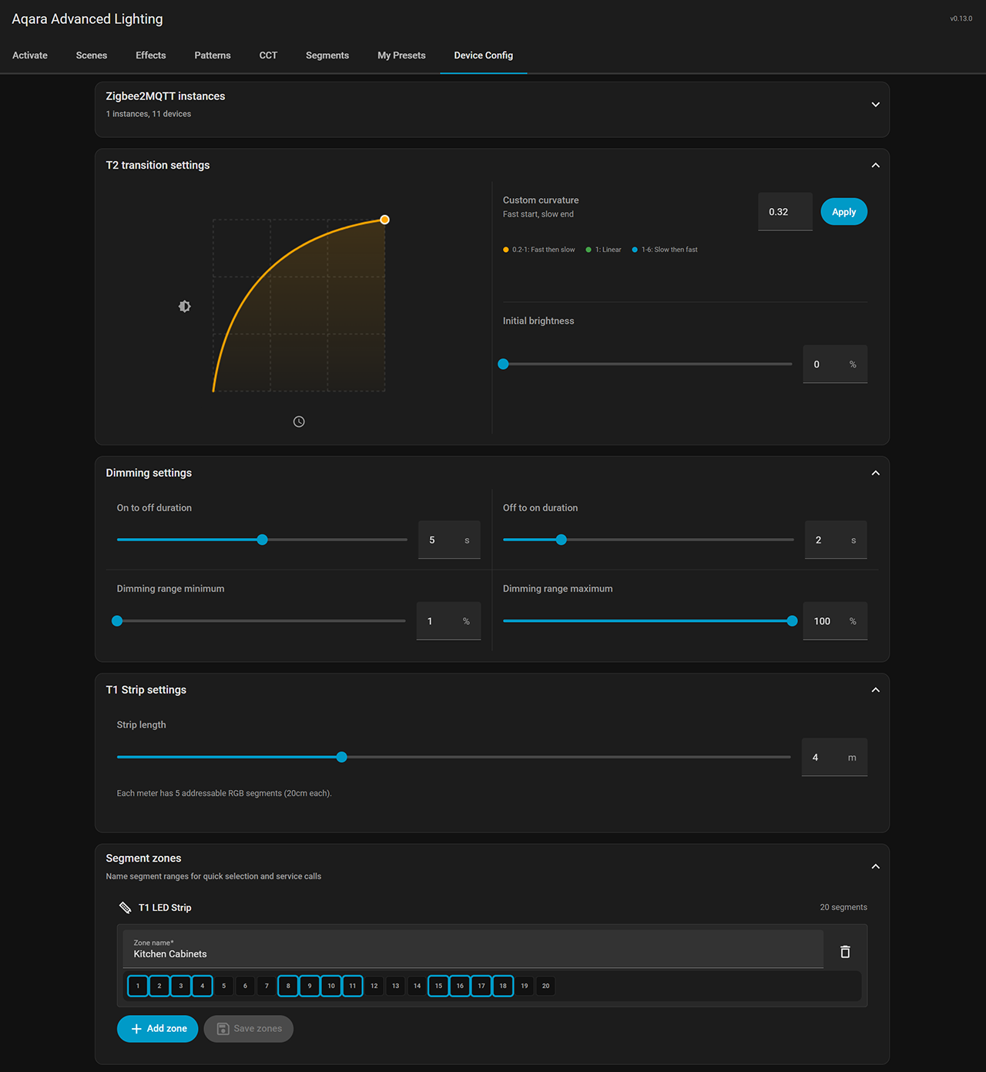Switch to the Effects tab
986x1072 pixels.
[150, 55]
